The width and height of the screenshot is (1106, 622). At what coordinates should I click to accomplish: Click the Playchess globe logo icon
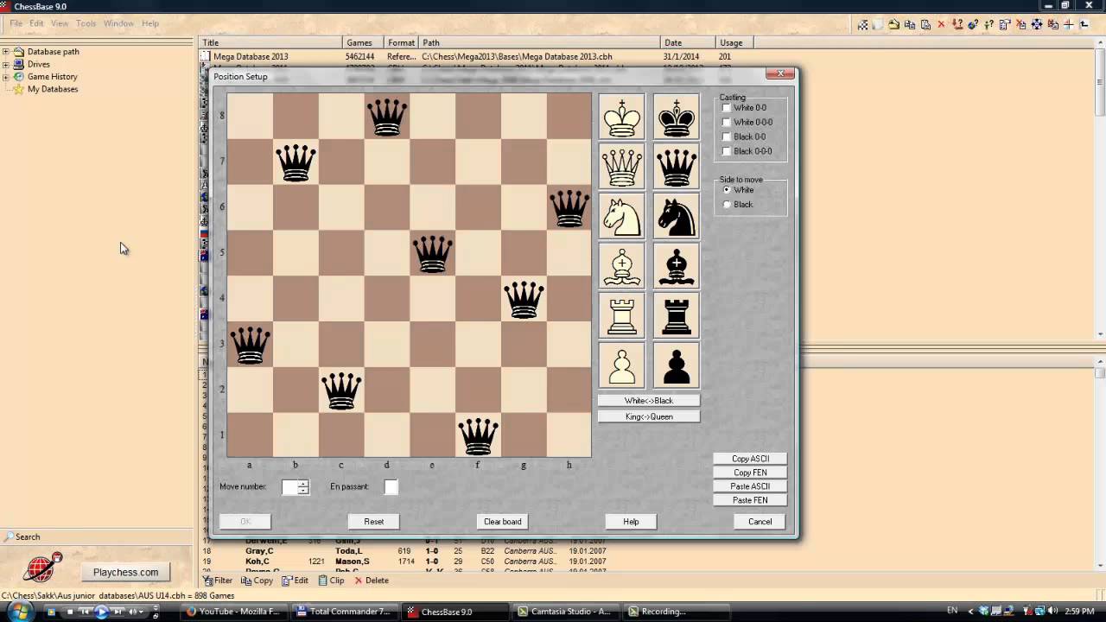click(x=41, y=568)
